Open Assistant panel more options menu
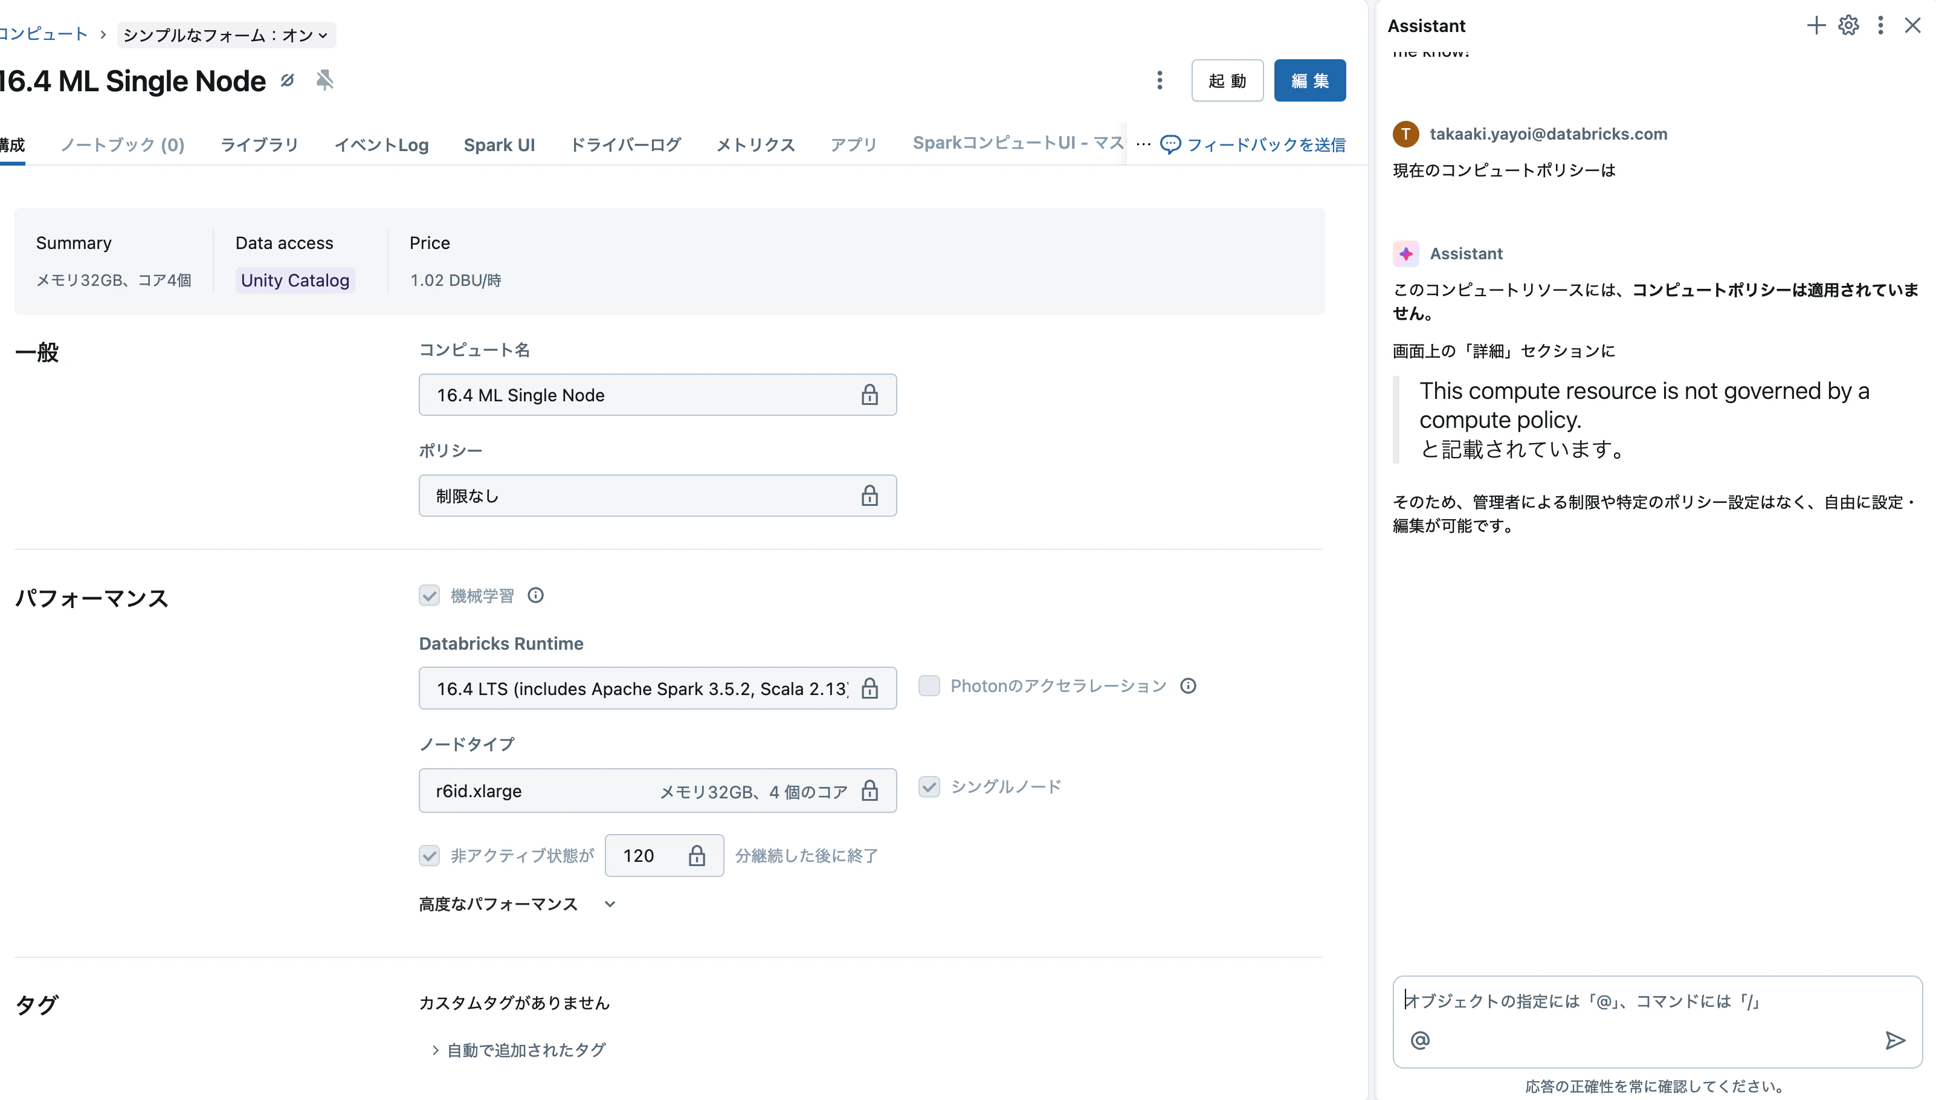This screenshot has height=1100, width=1936. pyautogui.click(x=1880, y=25)
